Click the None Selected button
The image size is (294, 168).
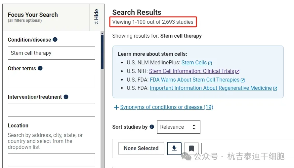click(x=141, y=149)
